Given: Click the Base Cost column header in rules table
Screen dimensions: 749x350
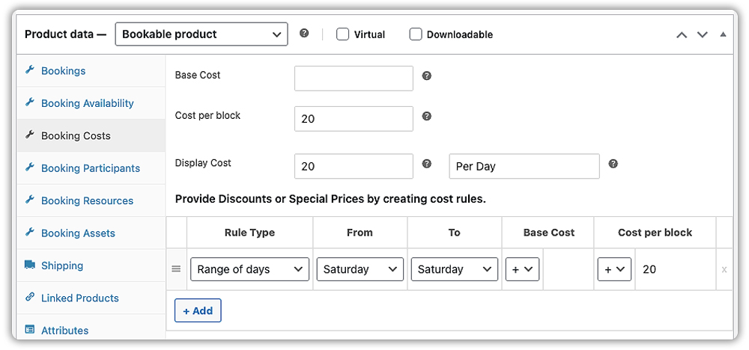Looking at the screenshot, I should tap(549, 233).
